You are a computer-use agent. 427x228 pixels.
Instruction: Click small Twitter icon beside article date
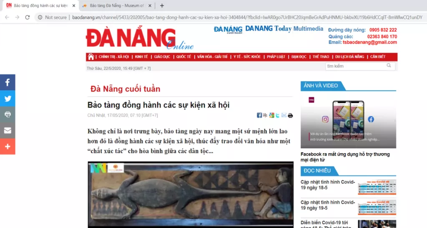click(x=277, y=115)
